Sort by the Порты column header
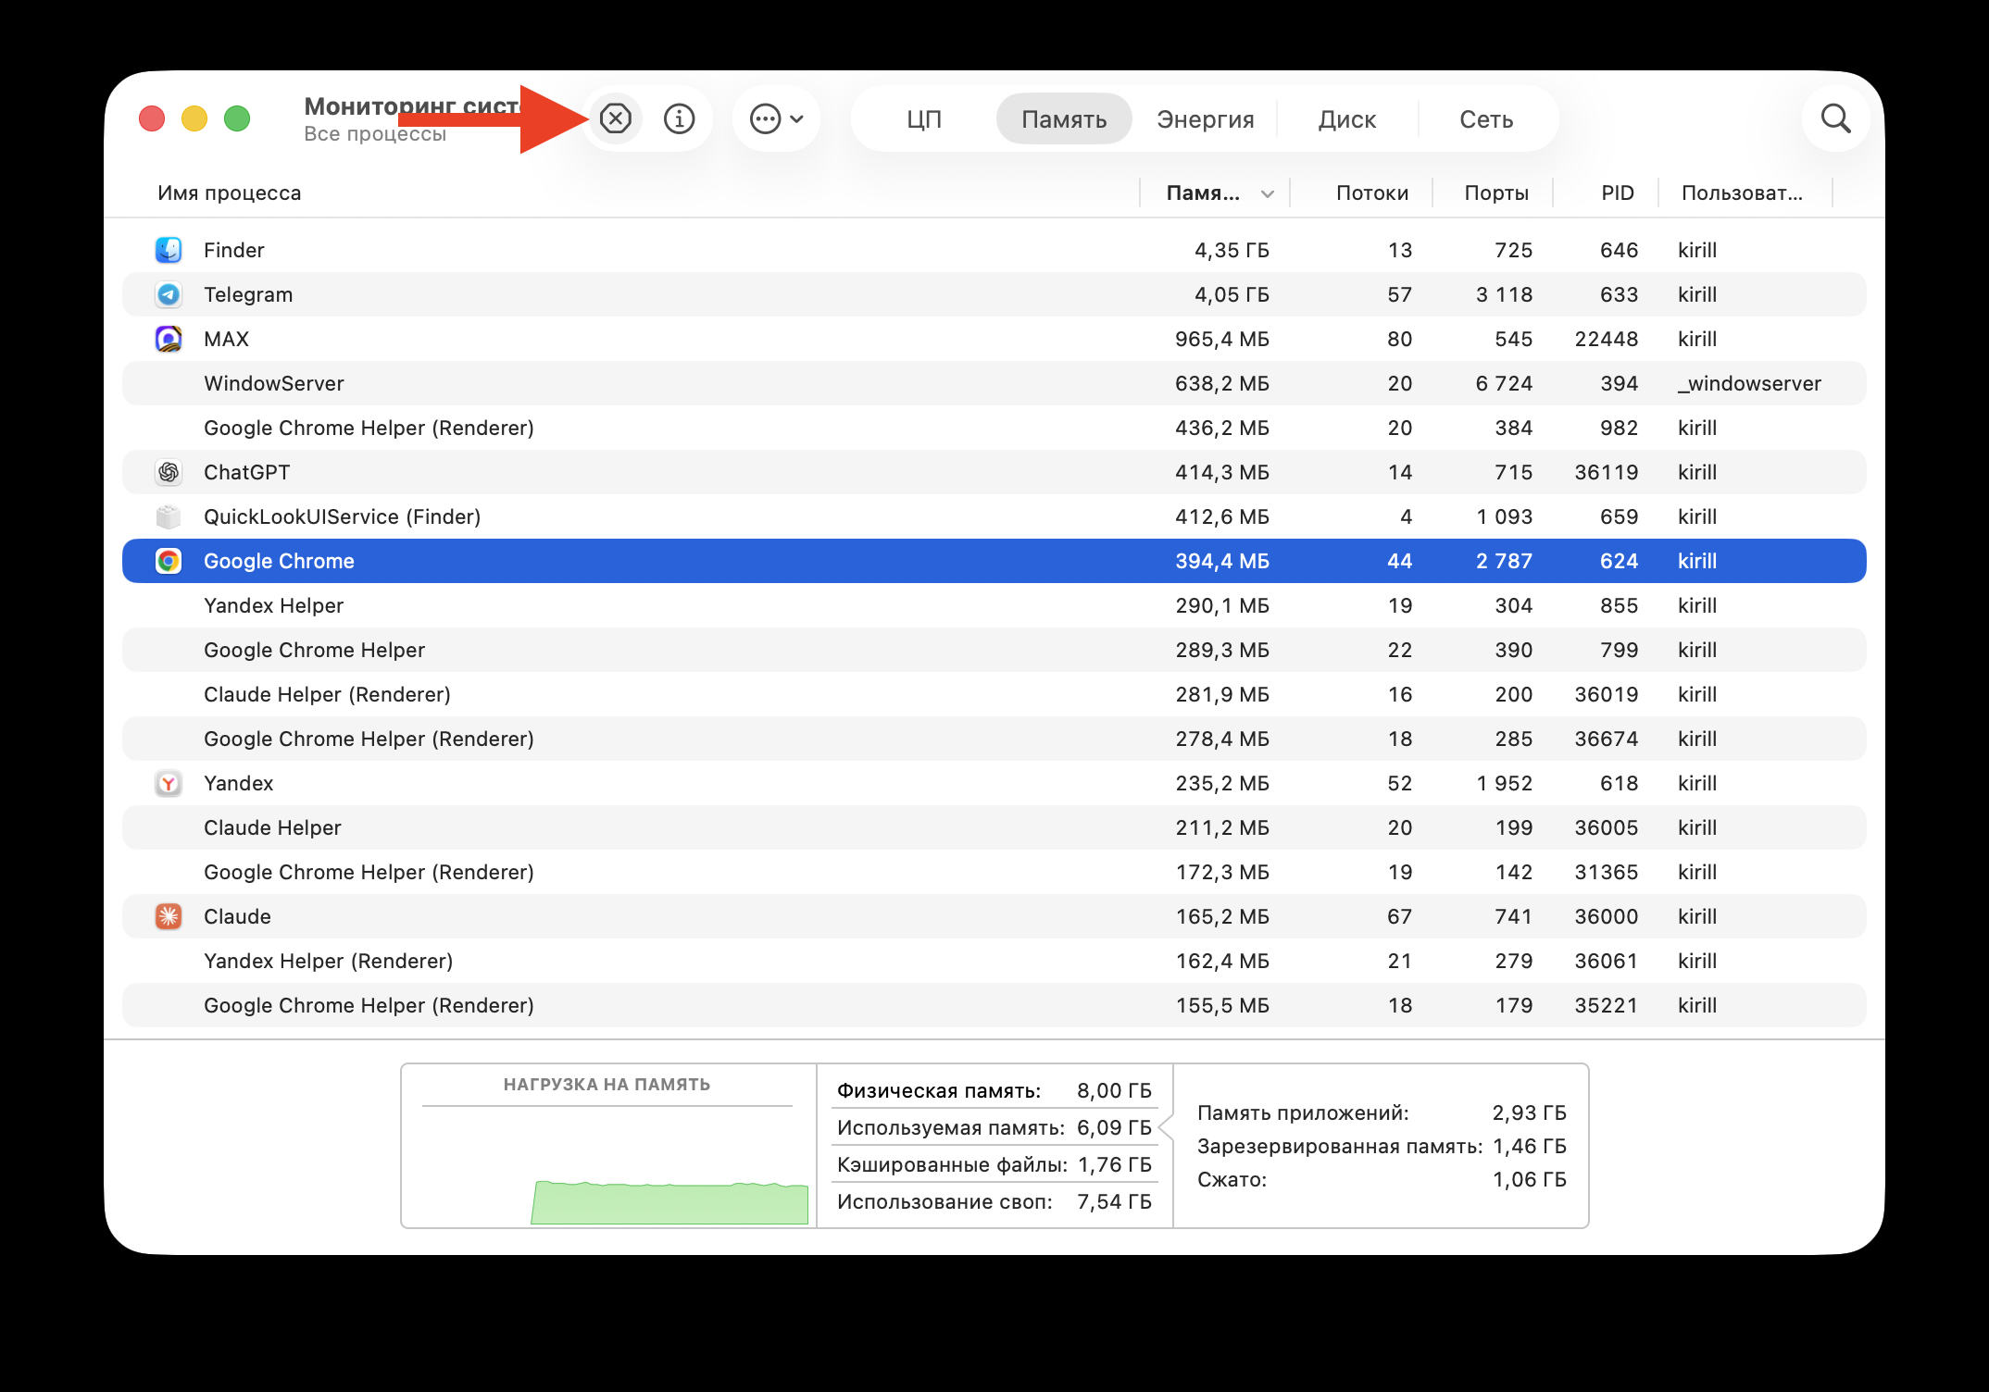The image size is (1989, 1392). [1495, 193]
